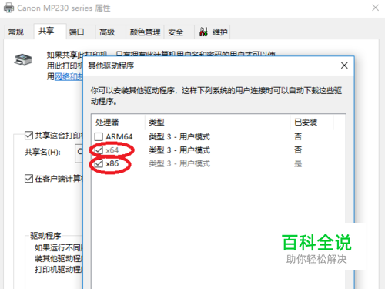This screenshot has width=385, height=289.
Task: Select the x86 row type text
Action: (x=179, y=163)
